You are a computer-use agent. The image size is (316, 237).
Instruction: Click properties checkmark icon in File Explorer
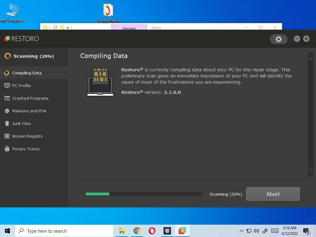click(55, 27)
